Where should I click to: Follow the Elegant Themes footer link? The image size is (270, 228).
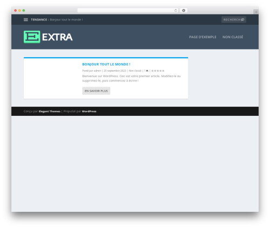[50, 112]
